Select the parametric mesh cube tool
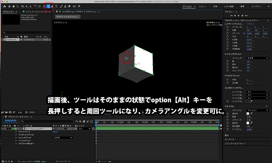272x163 pixels. click(x=48, y=6)
